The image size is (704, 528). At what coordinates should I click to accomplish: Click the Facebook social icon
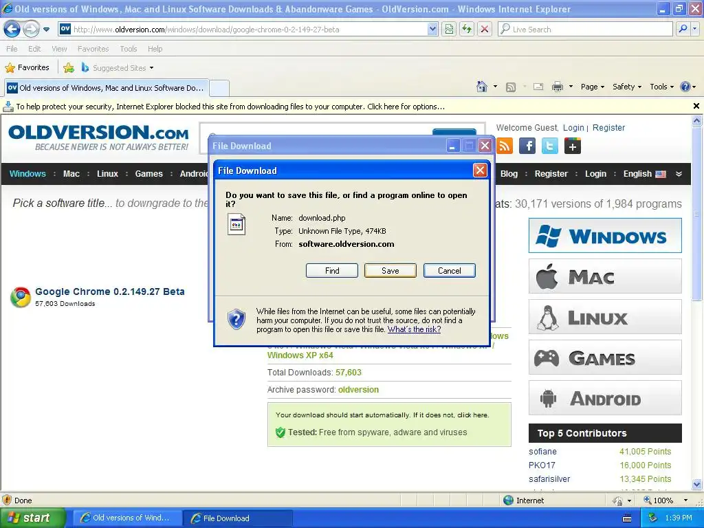[527, 146]
